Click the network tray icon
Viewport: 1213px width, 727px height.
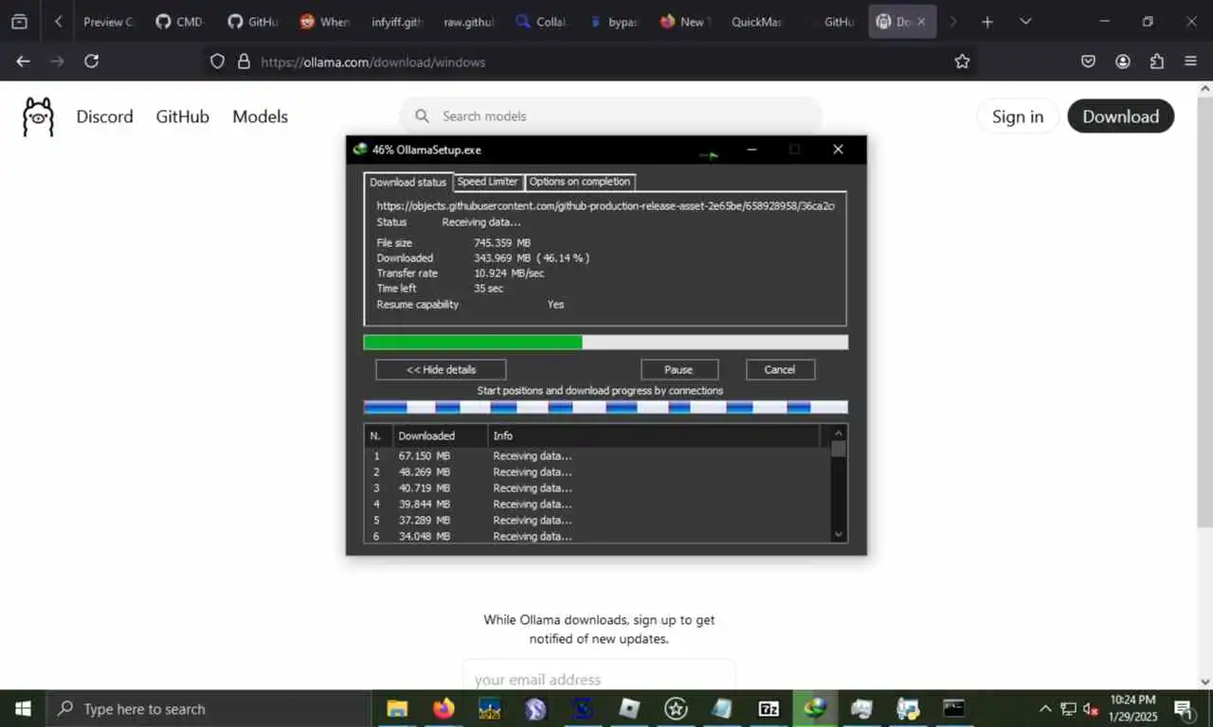tap(1068, 708)
